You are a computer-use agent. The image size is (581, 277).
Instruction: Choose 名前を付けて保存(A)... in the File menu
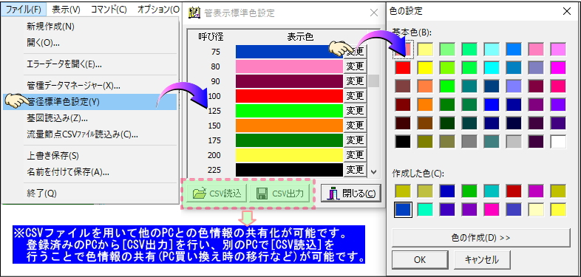tap(68, 172)
